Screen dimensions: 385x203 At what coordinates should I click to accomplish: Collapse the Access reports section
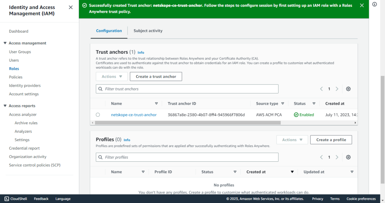(5, 106)
